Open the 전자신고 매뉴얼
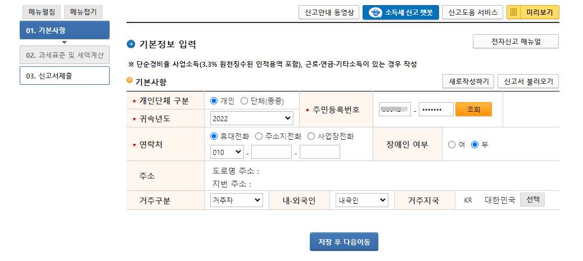Viewport: 583px width, 261px height. click(x=516, y=42)
